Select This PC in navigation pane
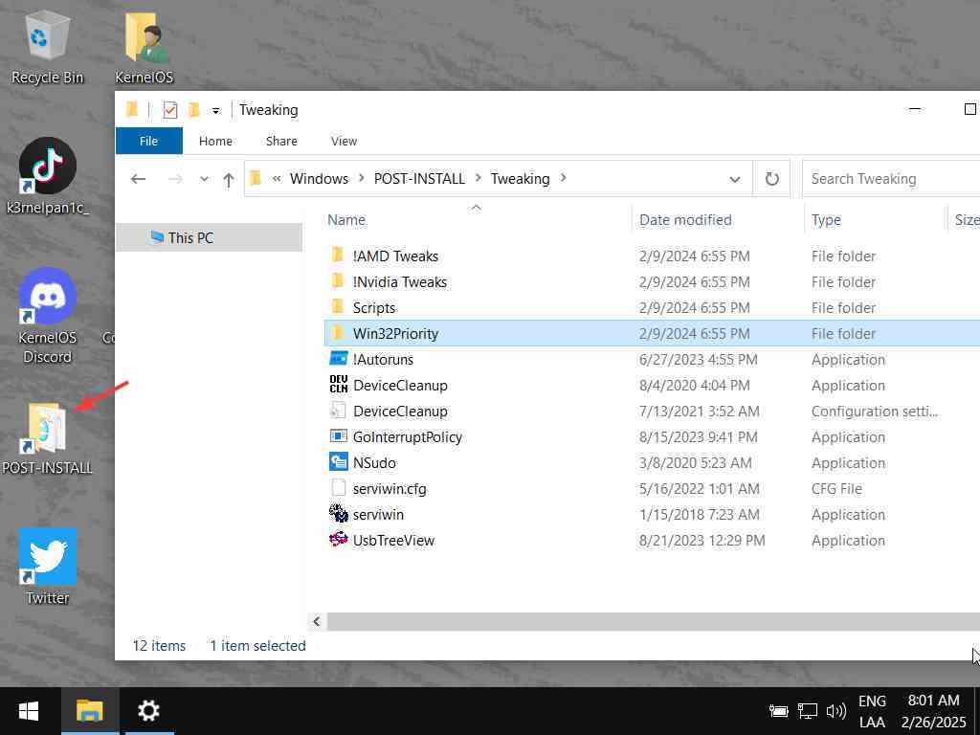Viewport: 980px width, 735px height. click(209, 237)
